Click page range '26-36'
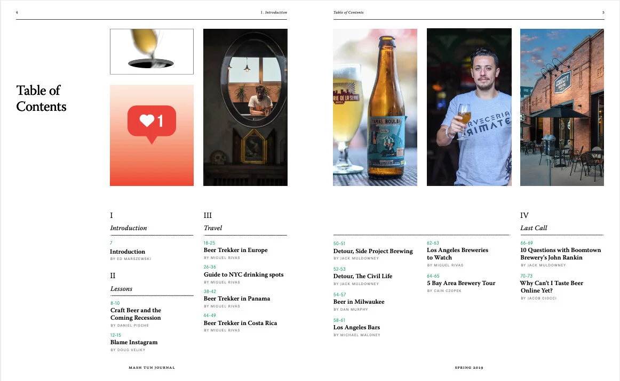 210,267
